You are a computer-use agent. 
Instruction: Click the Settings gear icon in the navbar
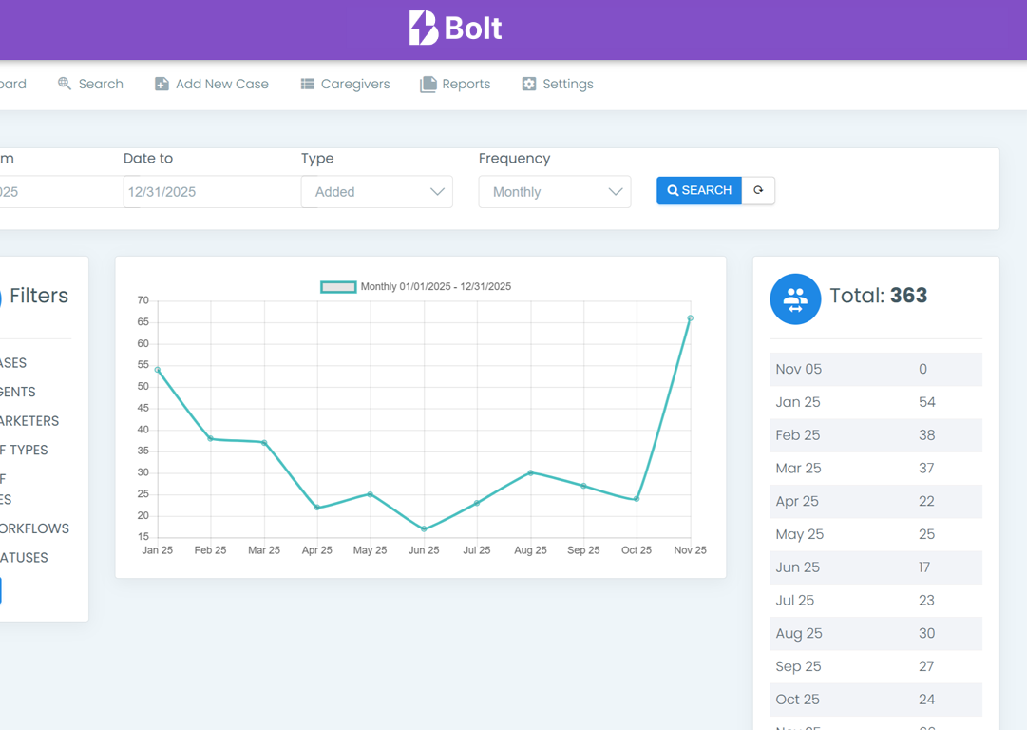click(528, 84)
